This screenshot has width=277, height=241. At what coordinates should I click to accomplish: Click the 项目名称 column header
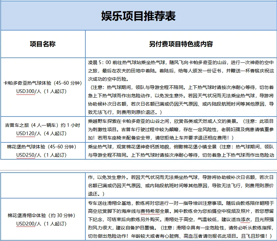[x=43, y=44]
